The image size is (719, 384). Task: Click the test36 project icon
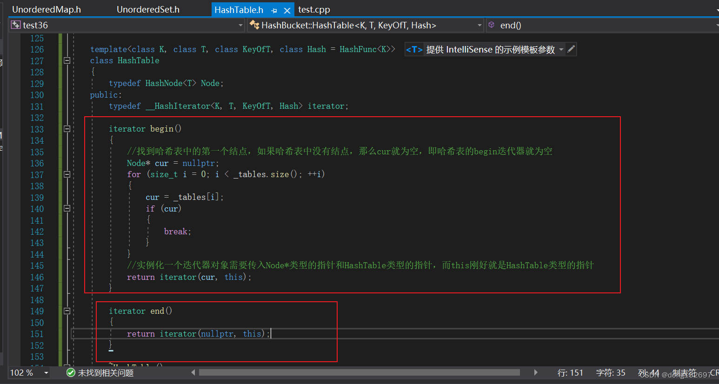(16, 25)
